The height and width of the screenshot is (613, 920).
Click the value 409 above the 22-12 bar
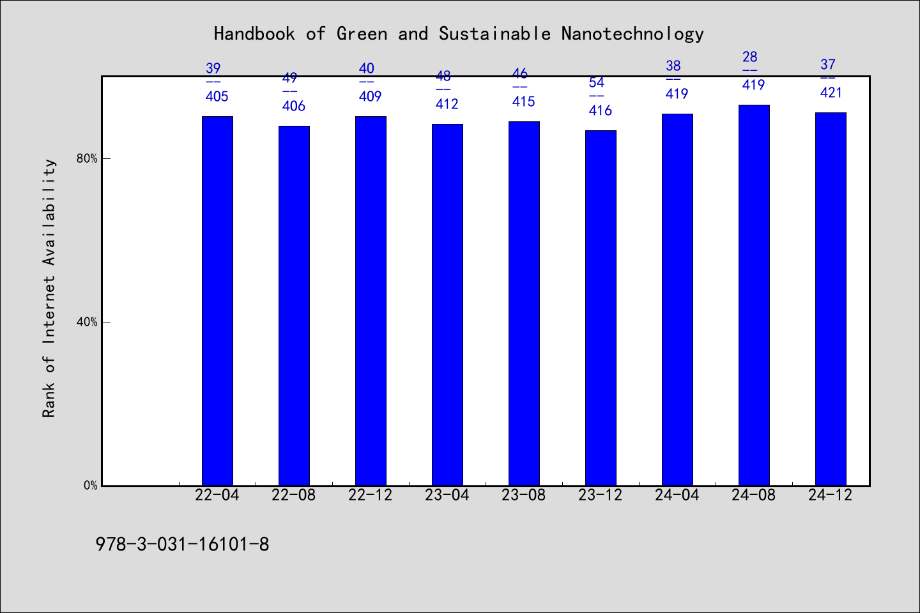[371, 96]
